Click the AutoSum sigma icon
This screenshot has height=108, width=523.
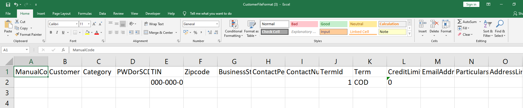tap(460, 22)
